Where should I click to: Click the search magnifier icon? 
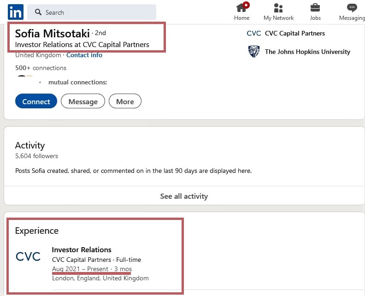(38, 12)
